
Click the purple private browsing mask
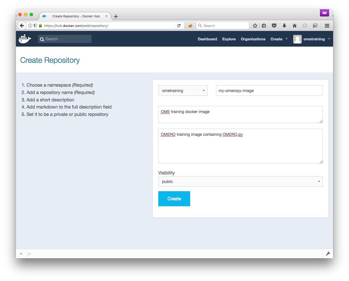click(324, 13)
